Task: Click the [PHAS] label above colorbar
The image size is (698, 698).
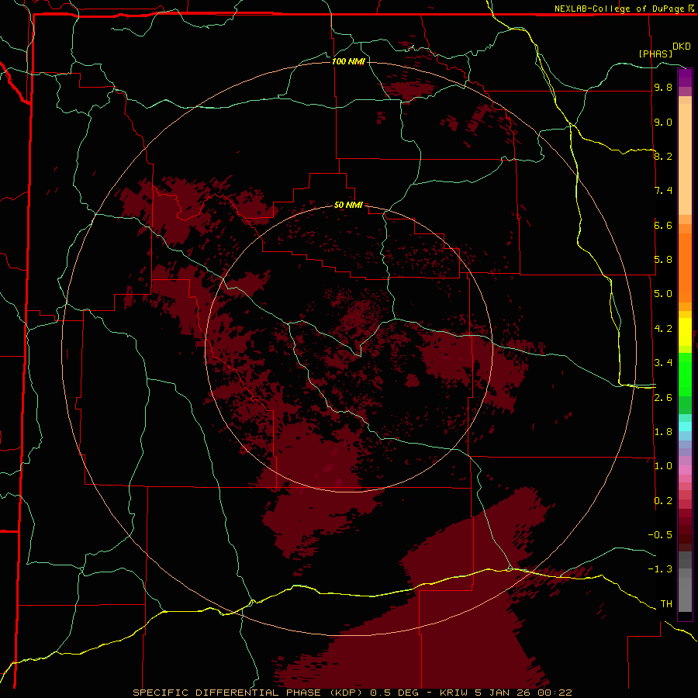Action: (x=655, y=54)
